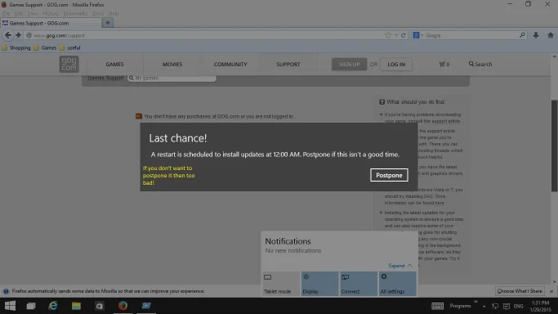Open the History menu
Image resolution: width=558 pixels, height=314 pixels.
pos(50,14)
